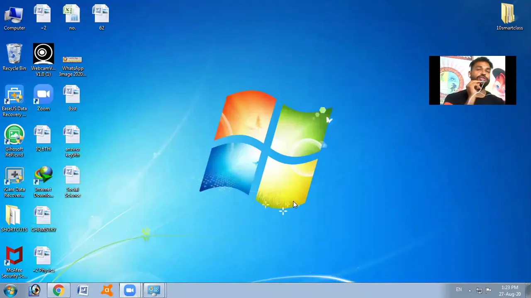
Task: Select the Gihosoft RePicvid shortcut
Action: click(x=14, y=142)
